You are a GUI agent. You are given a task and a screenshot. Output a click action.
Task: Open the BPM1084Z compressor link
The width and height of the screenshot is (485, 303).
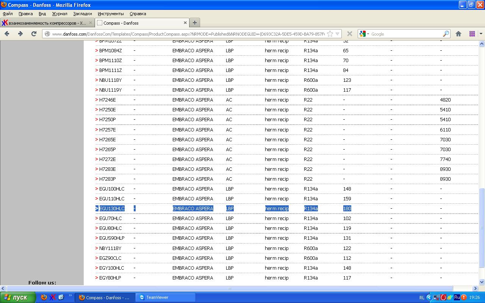111,50
